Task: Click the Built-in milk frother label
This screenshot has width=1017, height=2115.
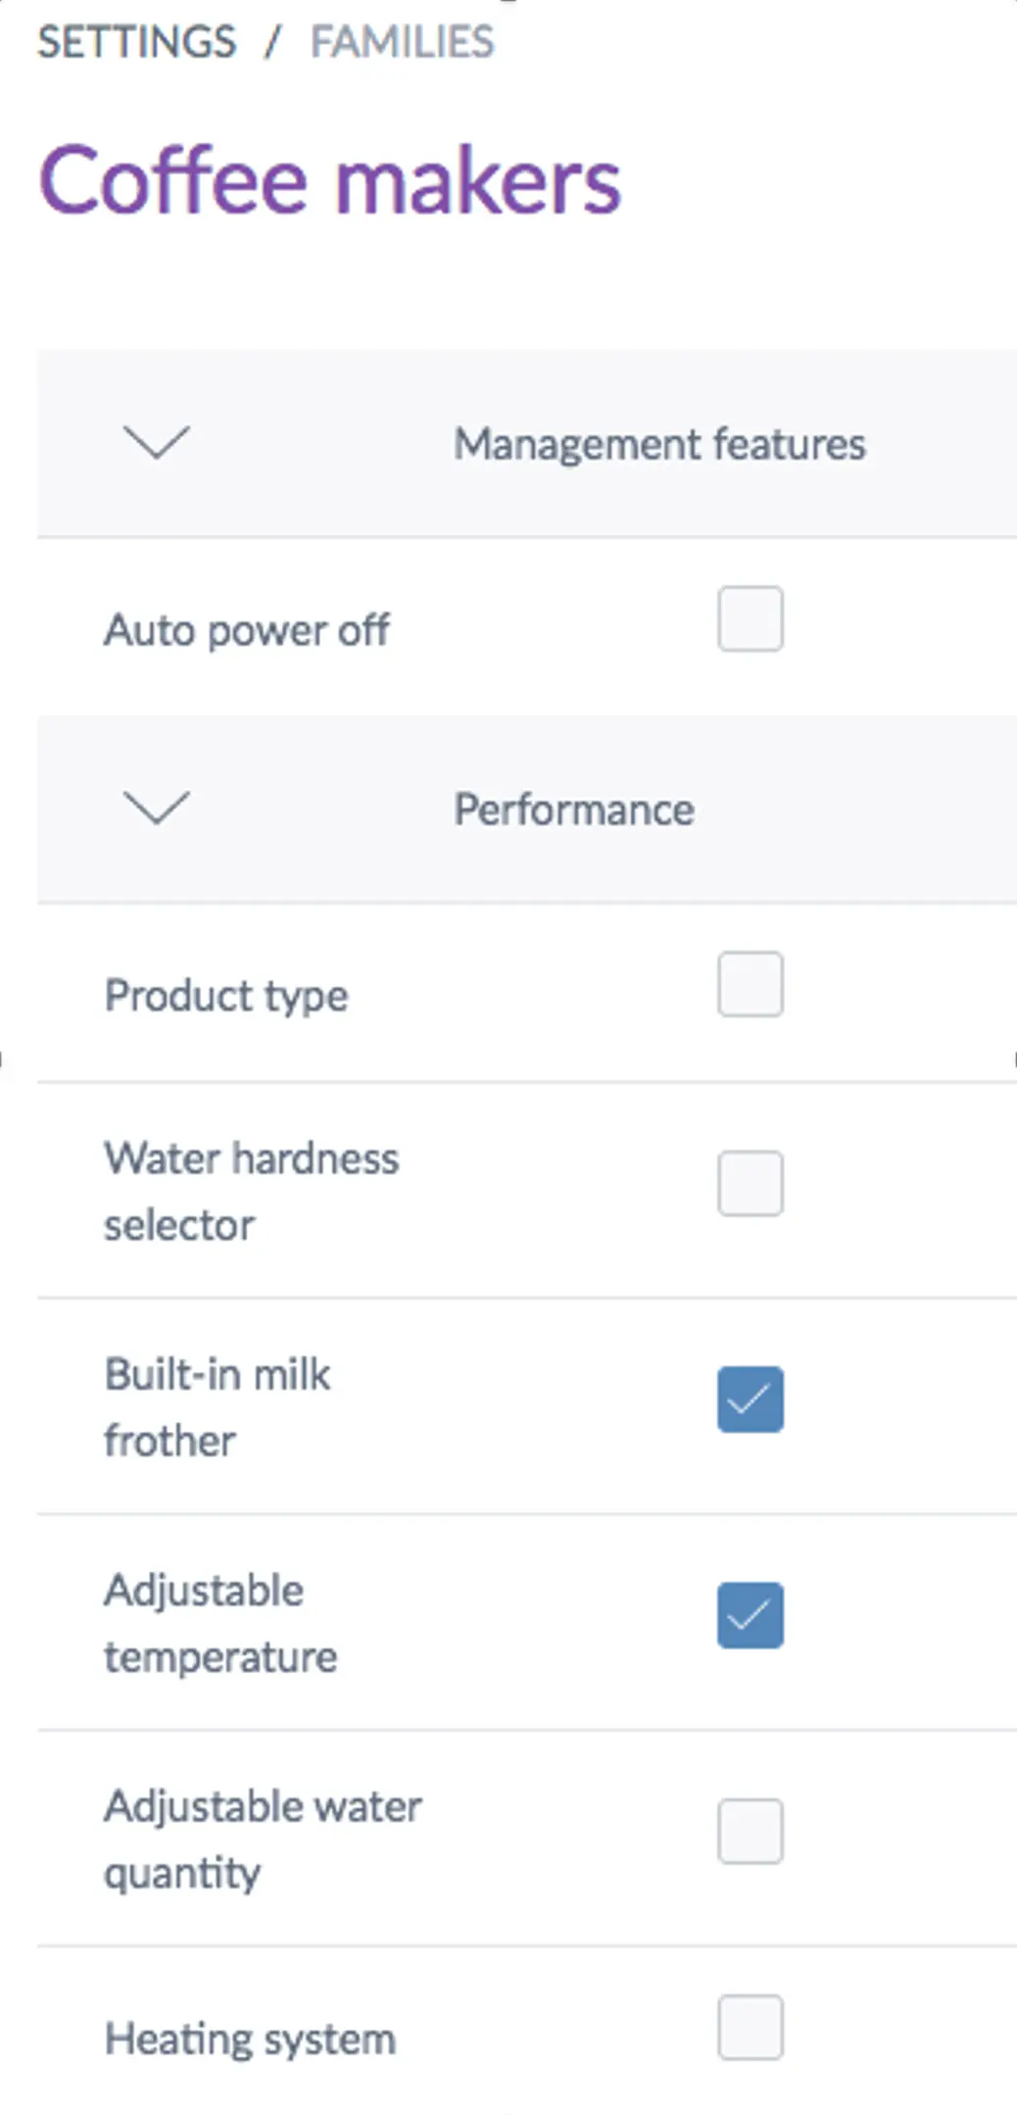Action: click(x=217, y=1406)
